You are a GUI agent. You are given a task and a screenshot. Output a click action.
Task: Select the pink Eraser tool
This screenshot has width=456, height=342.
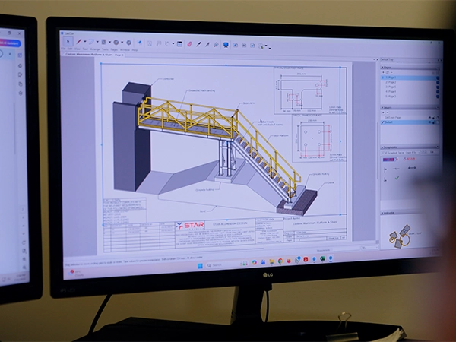pyautogui.click(x=189, y=44)
